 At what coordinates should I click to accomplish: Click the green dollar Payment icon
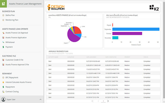click(3, 47)
